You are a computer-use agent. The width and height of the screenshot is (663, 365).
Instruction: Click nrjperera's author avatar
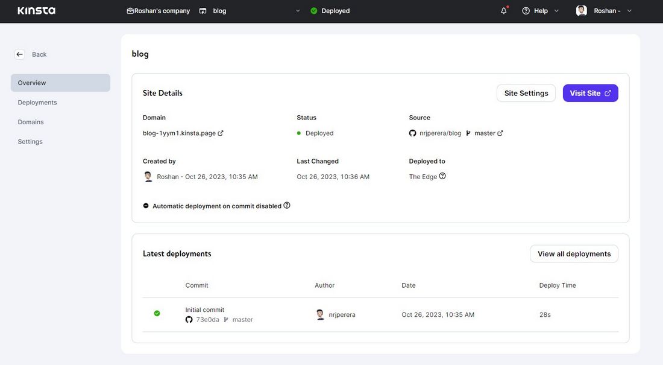click(320, 314)
